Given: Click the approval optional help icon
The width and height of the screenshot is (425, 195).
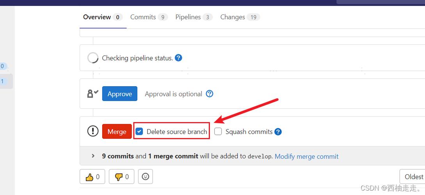Looking at the screenshot, I should point(210,94).
